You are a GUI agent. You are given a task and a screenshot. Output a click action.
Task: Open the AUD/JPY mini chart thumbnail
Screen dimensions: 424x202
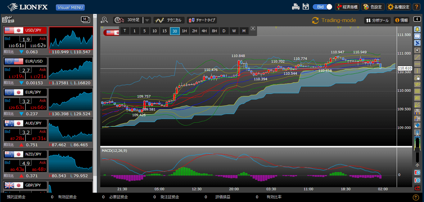point(71,131)
